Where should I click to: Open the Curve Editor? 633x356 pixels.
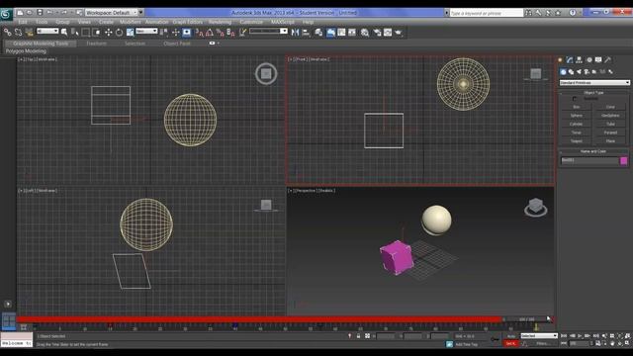tap(341, 33)
